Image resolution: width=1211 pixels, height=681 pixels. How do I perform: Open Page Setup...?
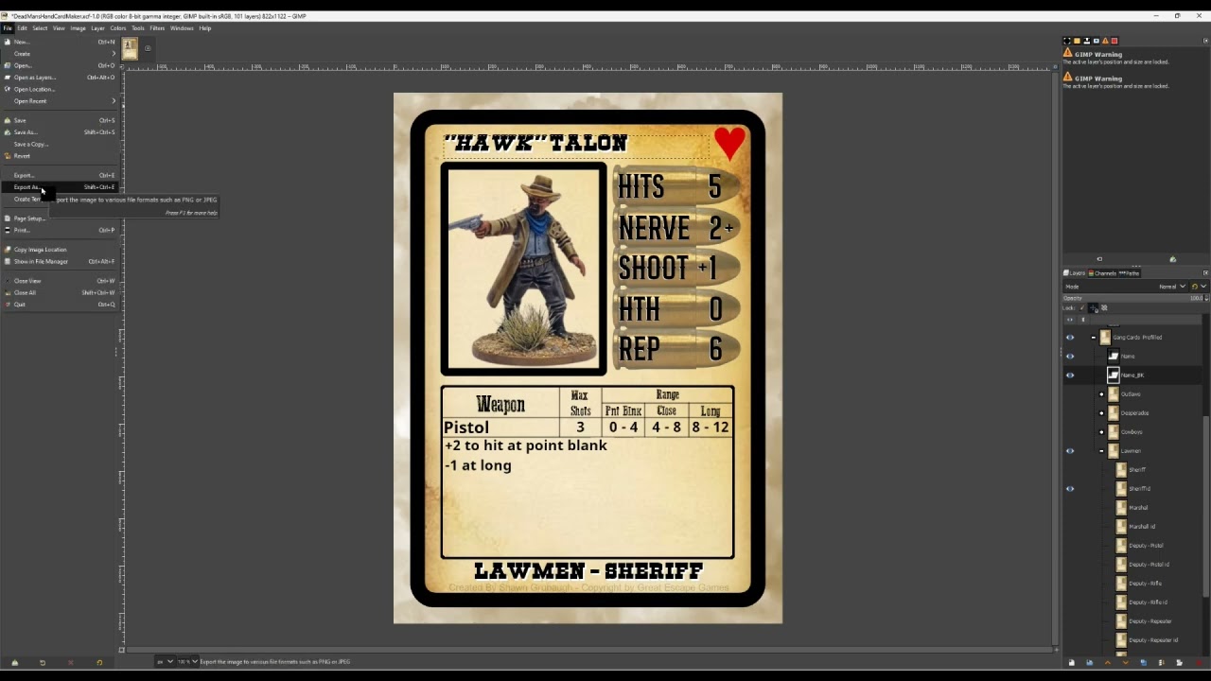61,218
